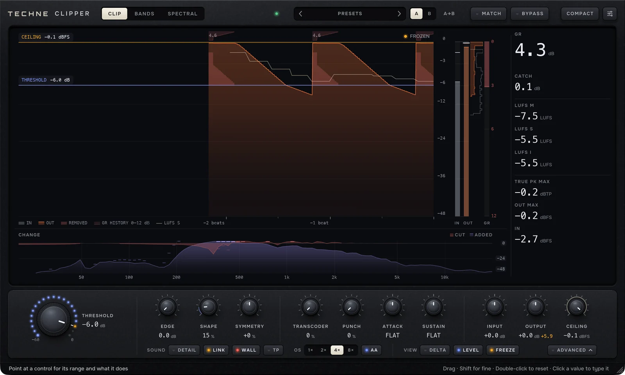Click the PUNCH knob
This screenshot has height=375, width=625.
click(352, 307)
